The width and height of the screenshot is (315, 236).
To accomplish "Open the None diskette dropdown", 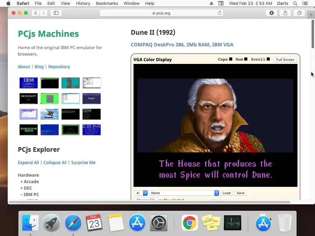I will tap(184, 193).
